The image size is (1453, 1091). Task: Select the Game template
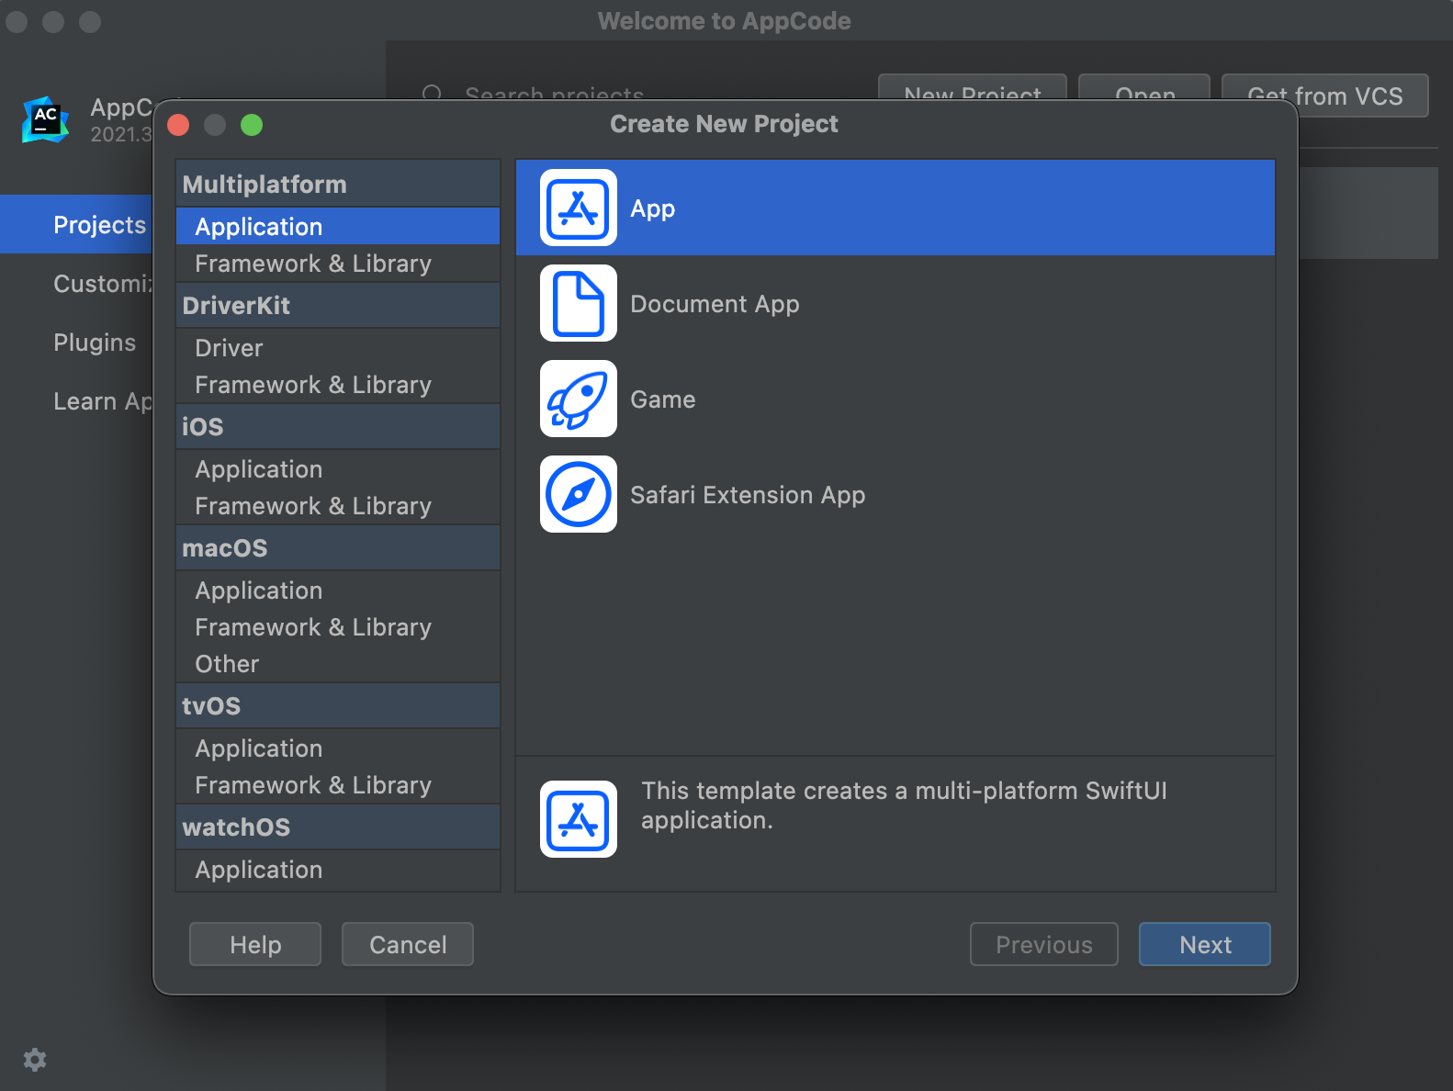[895, 399]
